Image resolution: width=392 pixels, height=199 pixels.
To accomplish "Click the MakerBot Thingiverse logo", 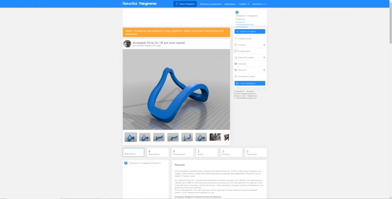I will [140, 4].
